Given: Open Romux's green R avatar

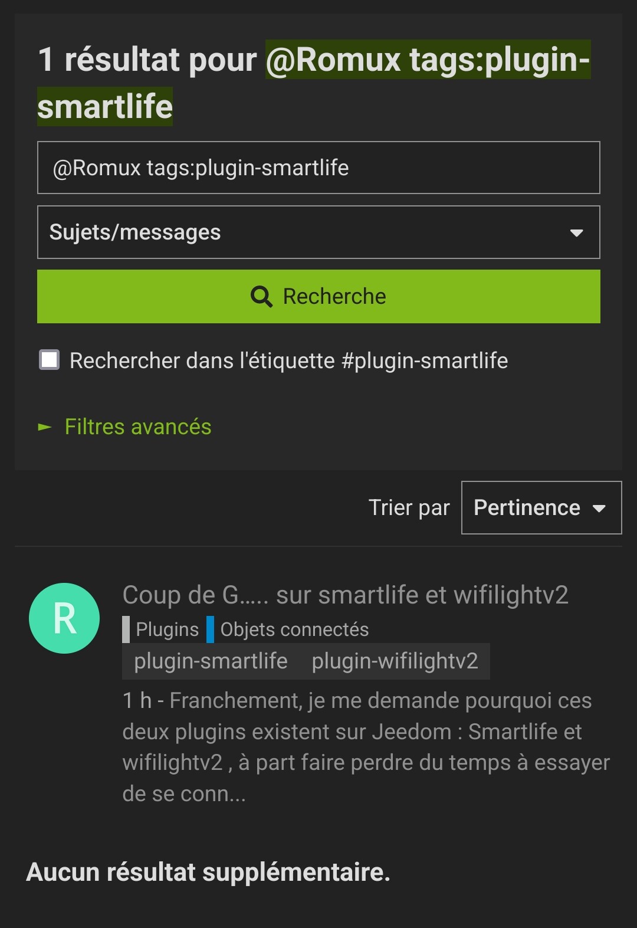Looking at the screenshot, I should point(64,618).
